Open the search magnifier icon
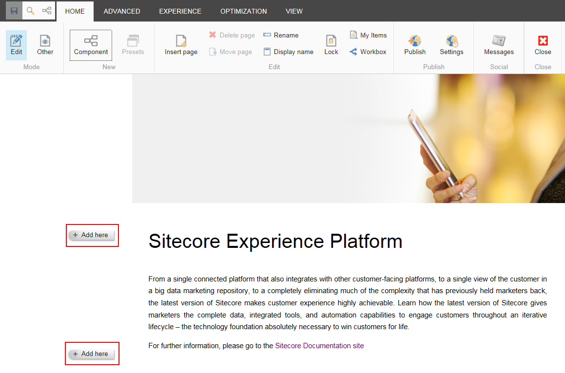The width and height of the screenshot is (565, 373). pos(30,11)
